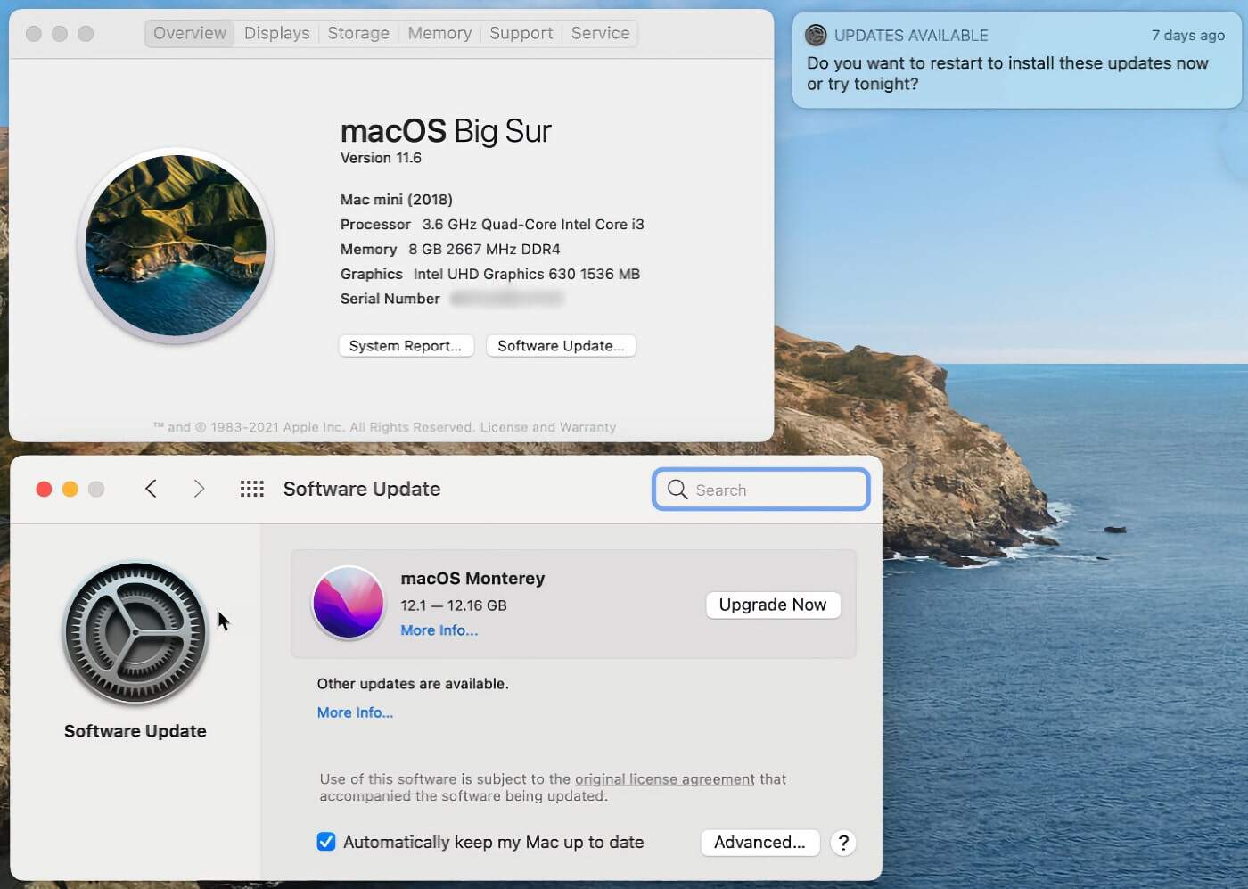Click the Updates Available notification banner
Image resolution: width=1248 pixels, height=889 pixels.
1016,60
